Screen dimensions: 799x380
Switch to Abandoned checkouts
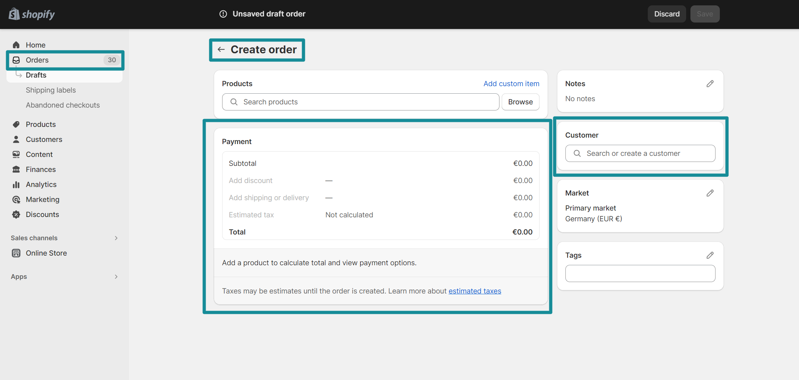63,105
